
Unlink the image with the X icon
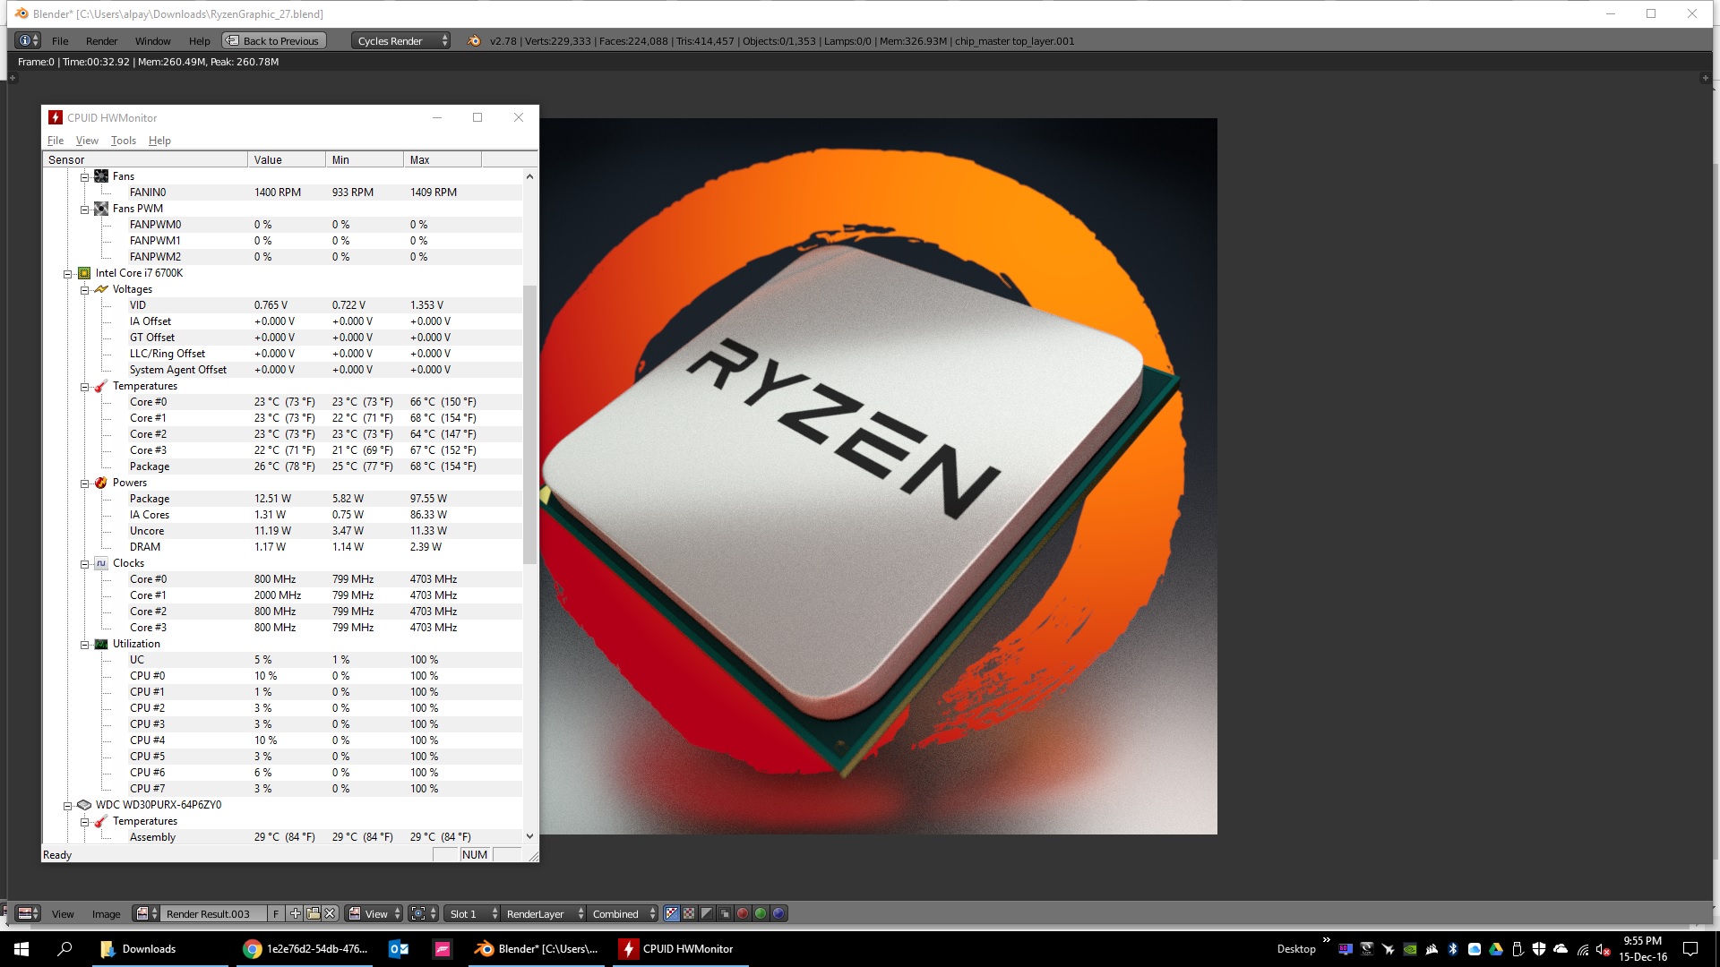coord(330,913)
